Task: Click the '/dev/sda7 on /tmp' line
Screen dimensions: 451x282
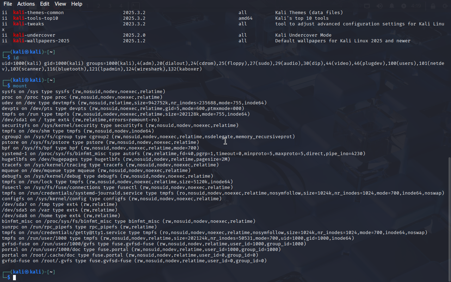Action: (x=60, y=204)
